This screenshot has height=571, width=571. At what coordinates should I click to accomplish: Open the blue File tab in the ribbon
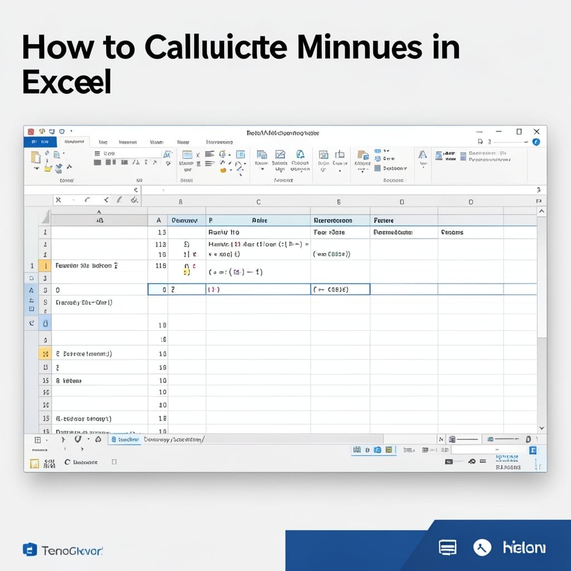(x=40, y=142)
